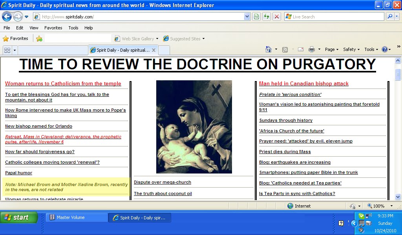Click the Print icon
This screenshot has width=402, height=235.
coord(311,49)
